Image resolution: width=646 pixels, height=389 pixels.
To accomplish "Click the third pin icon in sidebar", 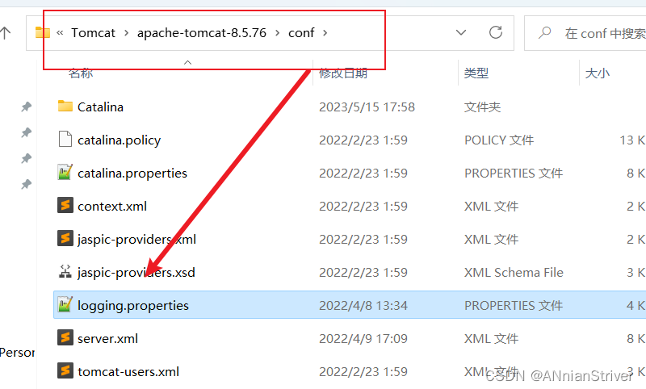I will [27, 158].
